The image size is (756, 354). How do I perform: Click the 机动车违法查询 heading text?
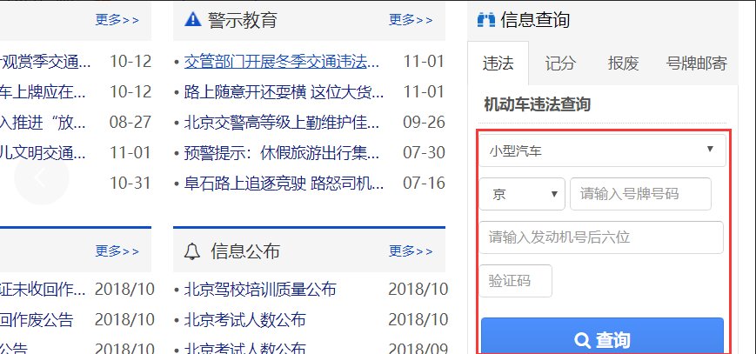click(537, 104)
